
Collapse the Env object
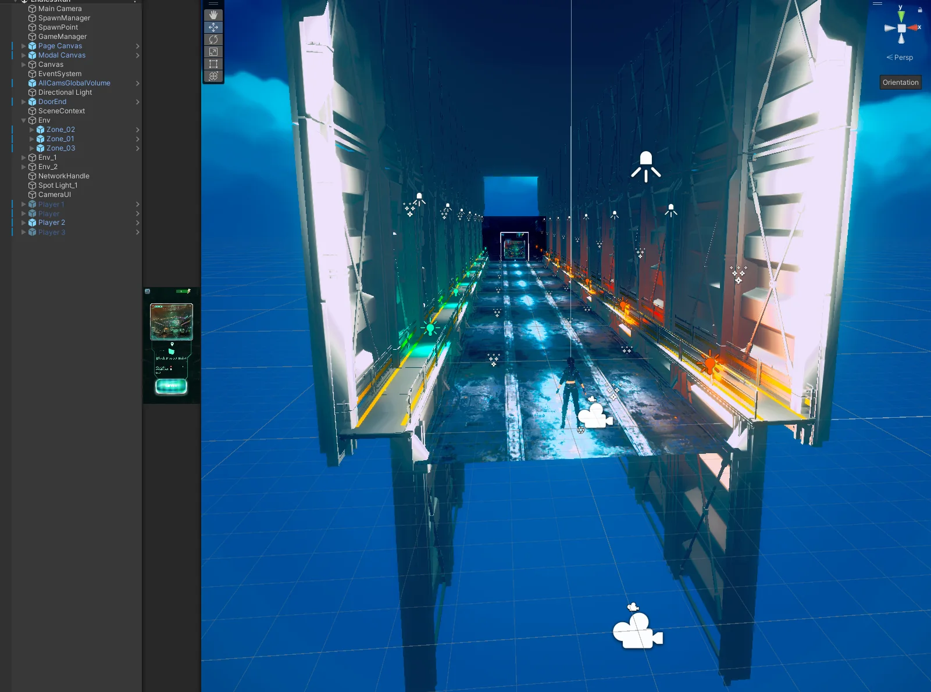click(x=24, y=120)
